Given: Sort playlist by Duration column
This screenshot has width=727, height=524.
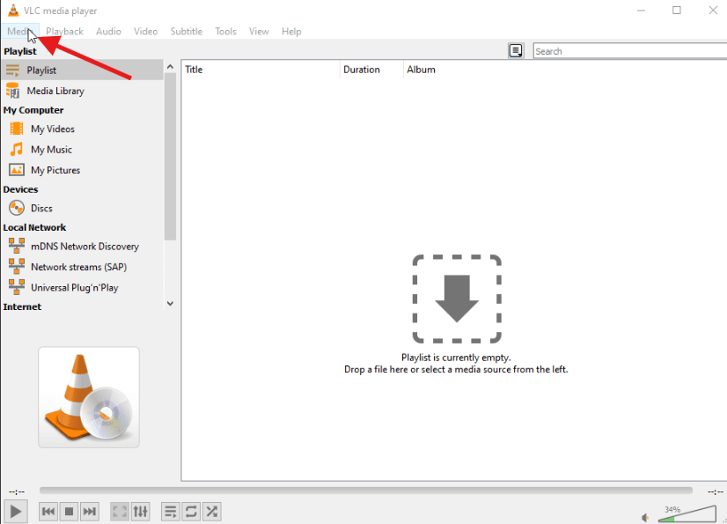Looking at the screenshot, I should pyautogui.click(x=371, y=70).
